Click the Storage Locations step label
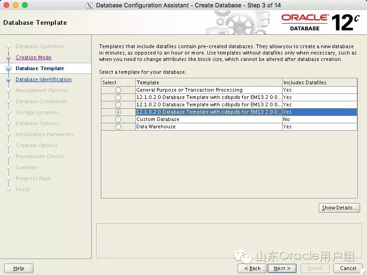Image resolution: width=367 pixels, height=275 pixels. click(38, 112)
